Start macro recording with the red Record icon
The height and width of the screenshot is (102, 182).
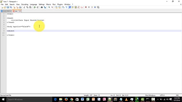coord(86,7)
